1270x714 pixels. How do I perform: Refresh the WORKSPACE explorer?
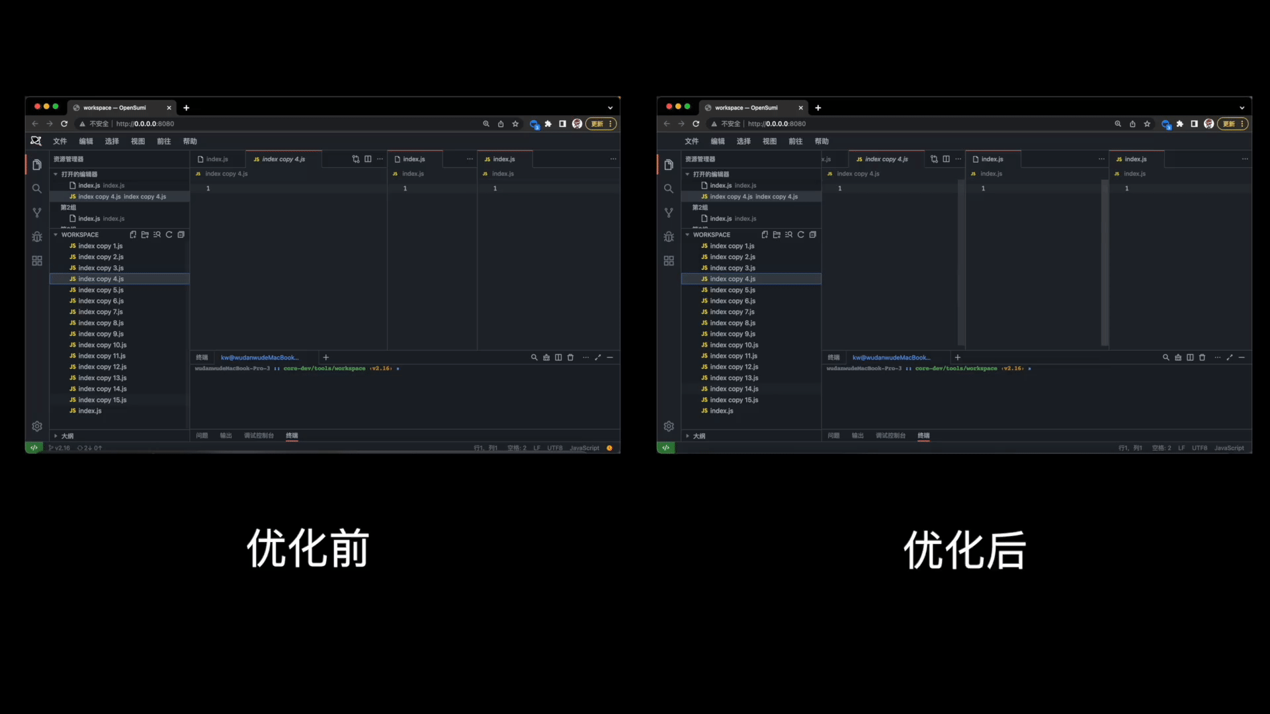click(169, 235)
